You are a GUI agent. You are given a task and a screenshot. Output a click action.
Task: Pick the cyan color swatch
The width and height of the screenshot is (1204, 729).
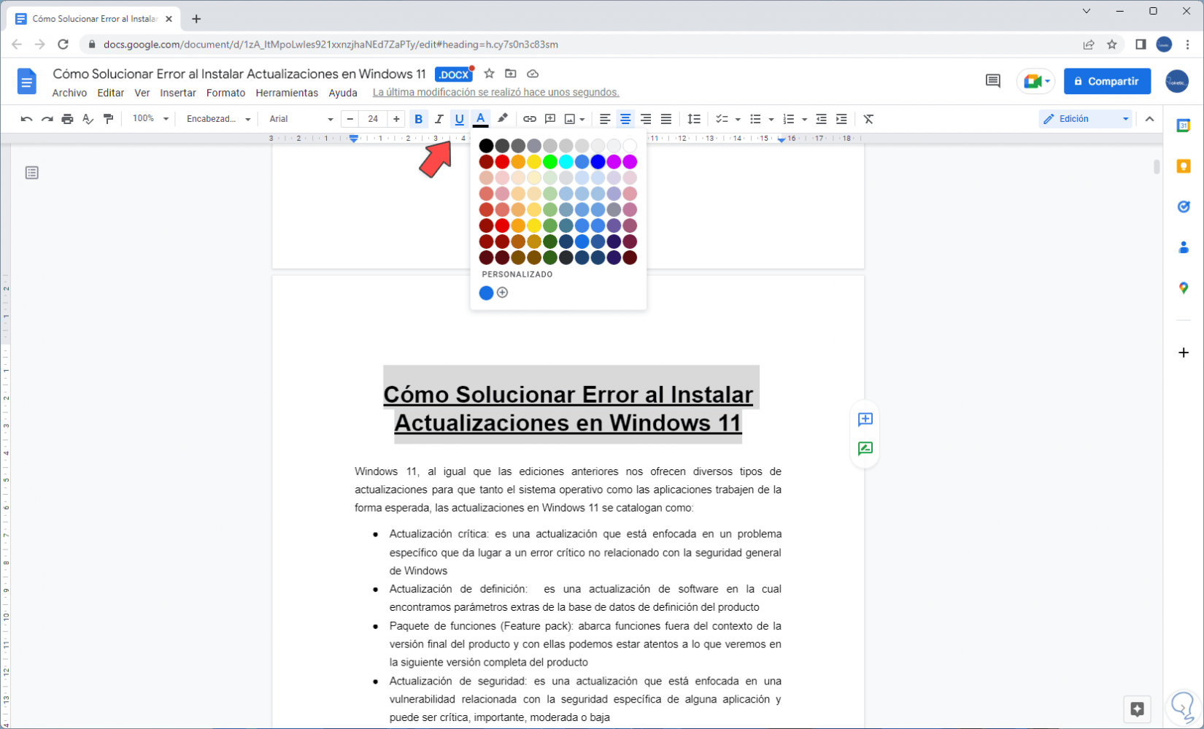tap(566, 162)
